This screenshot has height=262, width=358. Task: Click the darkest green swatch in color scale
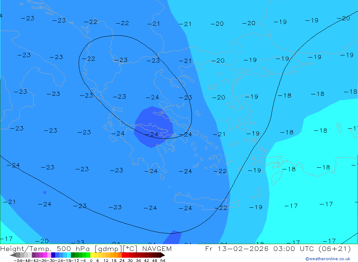coord(73,255)
